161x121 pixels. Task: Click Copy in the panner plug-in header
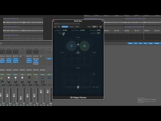click(x=71, y=27)
